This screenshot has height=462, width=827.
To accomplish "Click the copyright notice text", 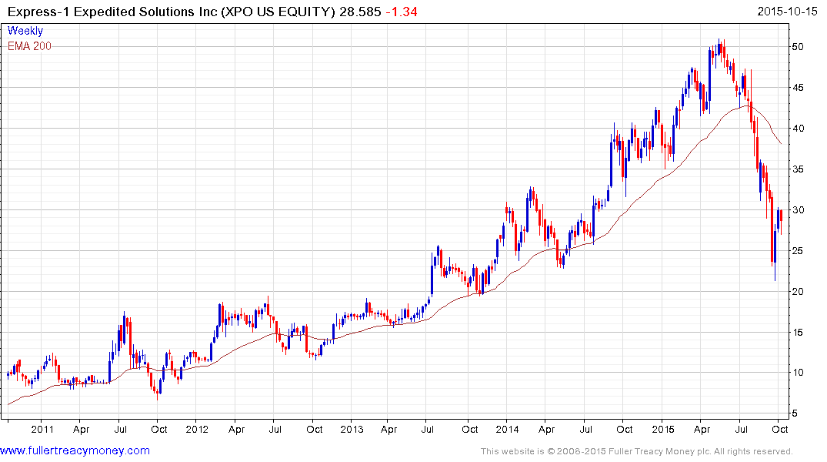I will click(x=637, y=451).
